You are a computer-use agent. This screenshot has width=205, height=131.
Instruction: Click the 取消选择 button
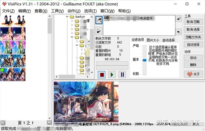pyautogui.click(x=193, y=29)
